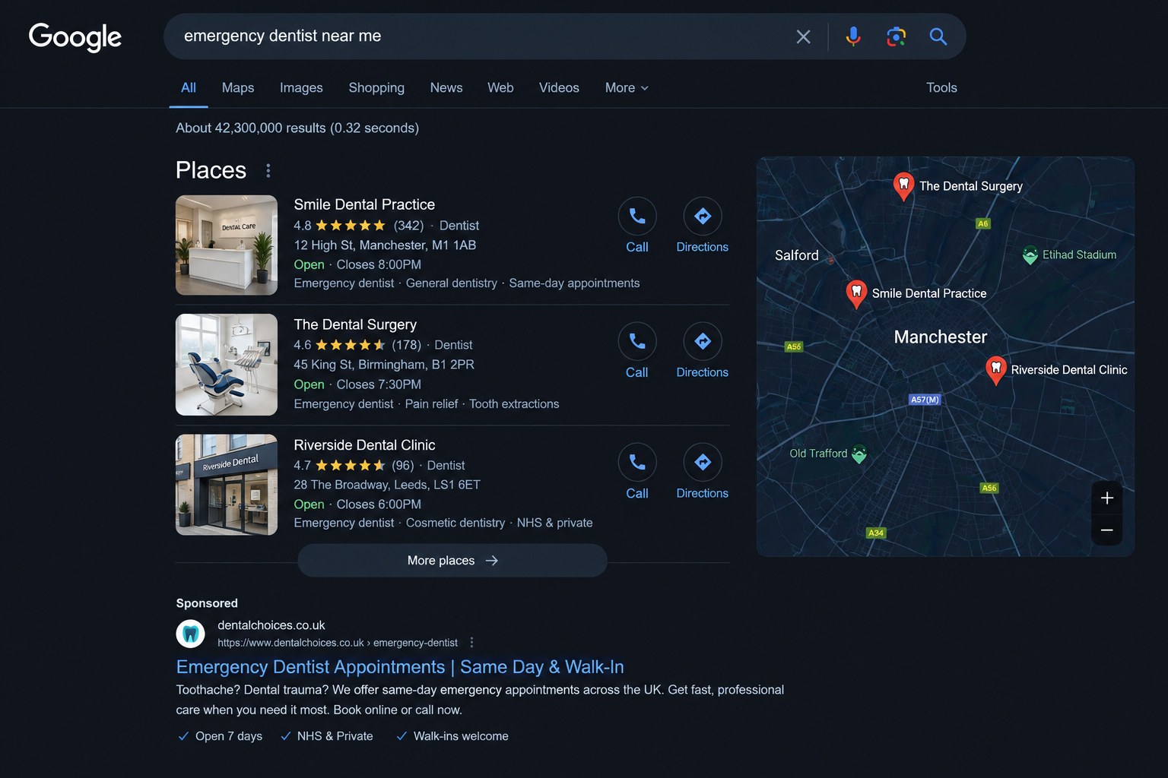This screenshot has height=778, width=1168.
Task: Click the Sponsored label
Action: click(207, 603)
